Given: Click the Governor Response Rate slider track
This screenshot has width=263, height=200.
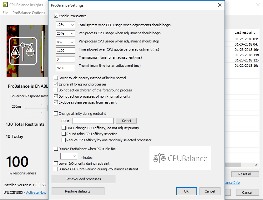Looking at the screenshot, I should tap(37, 108).
